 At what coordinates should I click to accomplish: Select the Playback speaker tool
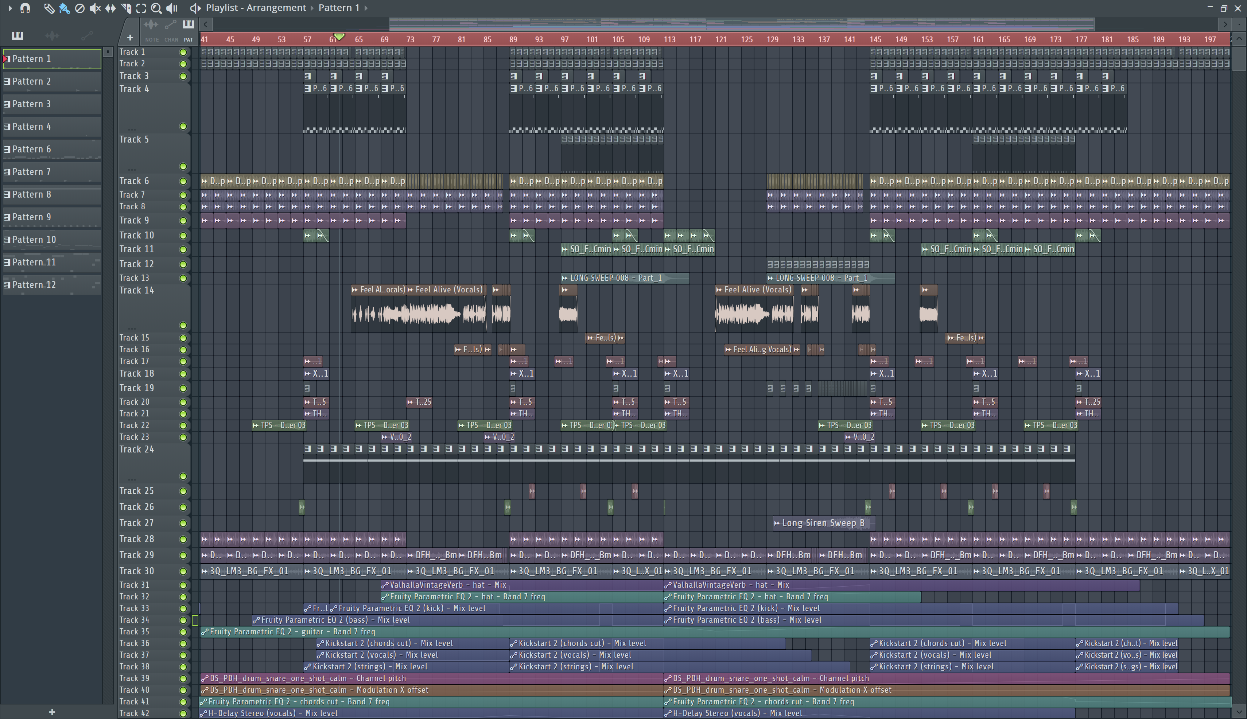tap(171, 8)
